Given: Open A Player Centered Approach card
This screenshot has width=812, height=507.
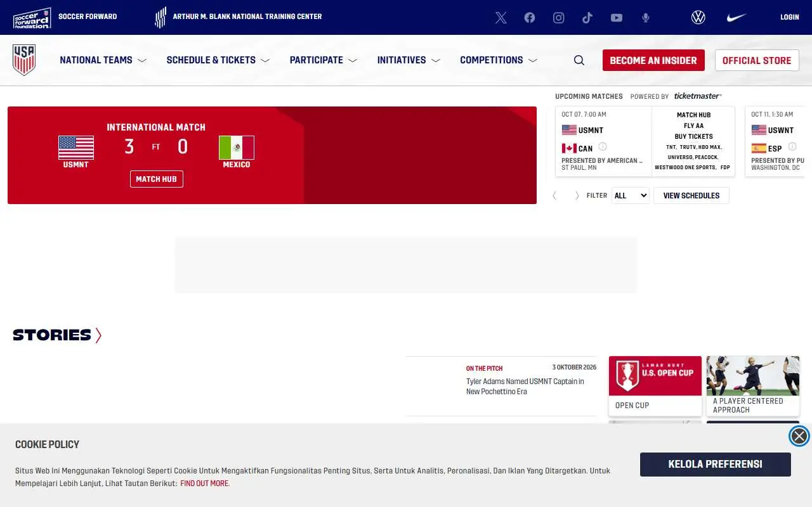Looking at the screenshot, I should [x=753, y=386].
